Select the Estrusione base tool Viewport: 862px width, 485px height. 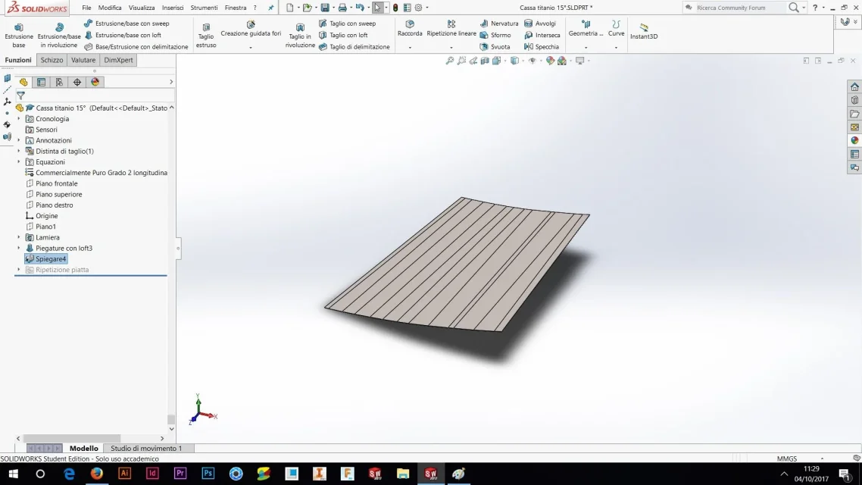tap(19, 35)
